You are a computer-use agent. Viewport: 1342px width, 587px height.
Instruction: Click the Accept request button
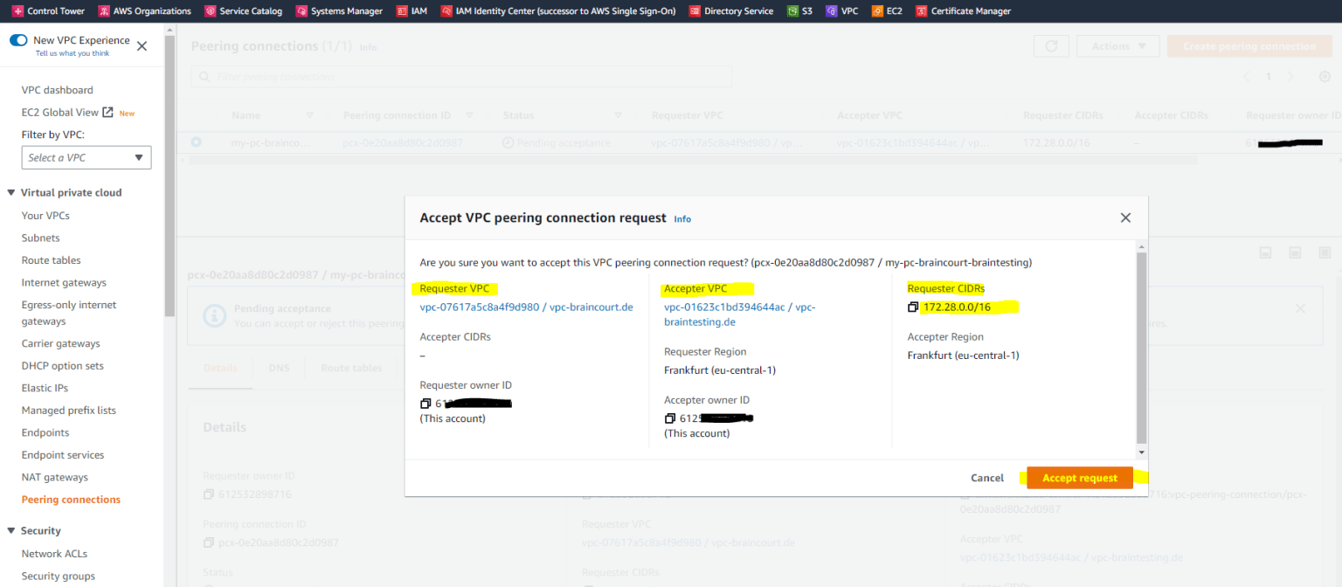1079,478
